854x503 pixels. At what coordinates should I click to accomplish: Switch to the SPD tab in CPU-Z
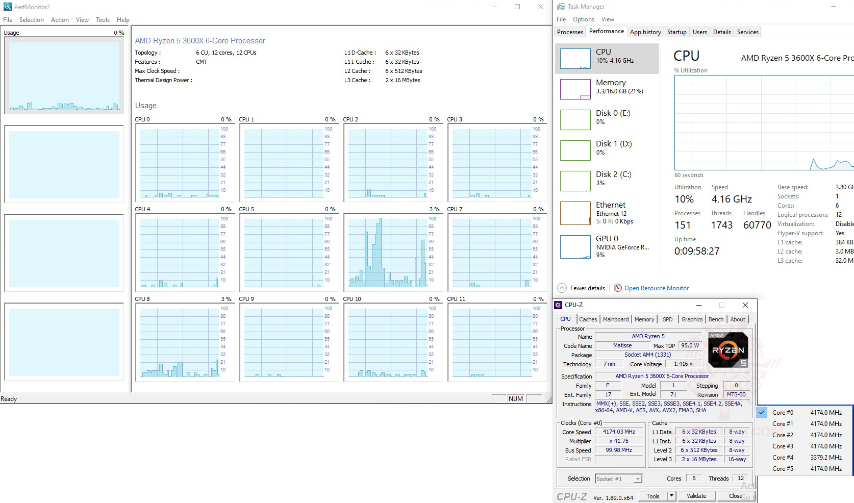click(668, 319)
